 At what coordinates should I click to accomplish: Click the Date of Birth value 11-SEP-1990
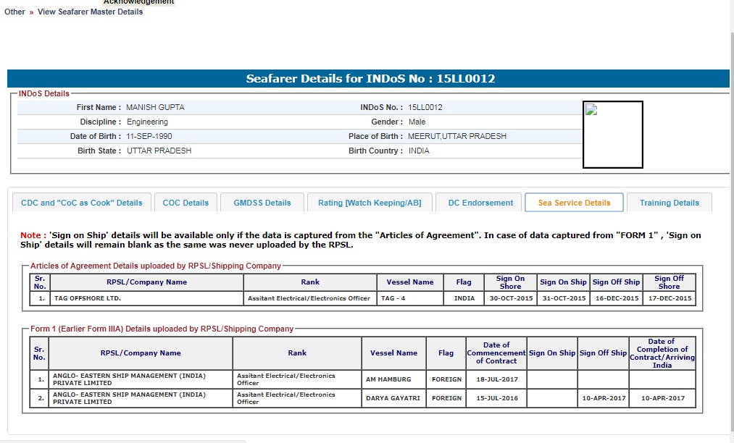click(149, 136)
